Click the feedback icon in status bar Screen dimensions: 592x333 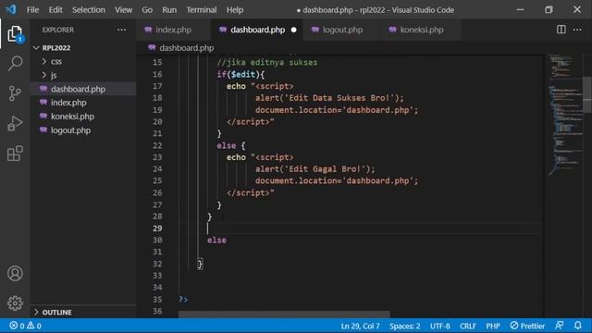point(560,326)
